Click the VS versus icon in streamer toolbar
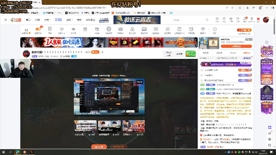This screenshot has height=155, width=276. pos(109,29)
